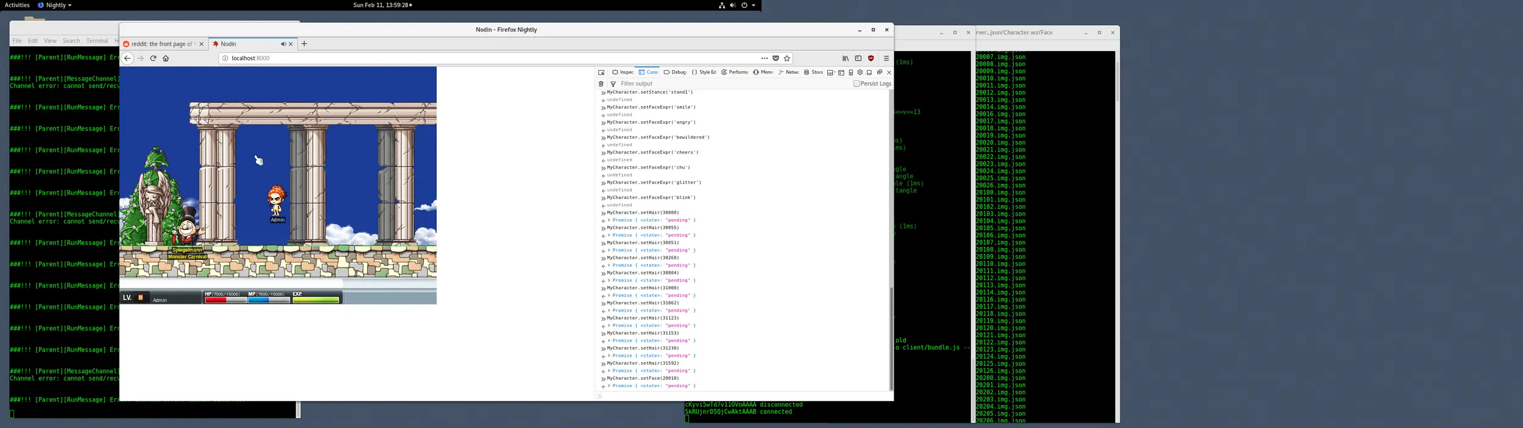This screenshot has height=428, width=1523.
Task: Open the Terminal menu in terminal window
Action: [97, 41]
